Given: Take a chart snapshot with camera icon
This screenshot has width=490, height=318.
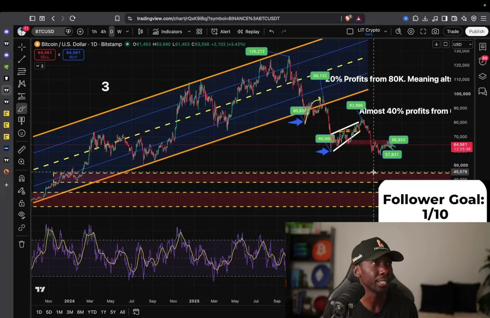Looking at the screenshot, I should (435, 31).
